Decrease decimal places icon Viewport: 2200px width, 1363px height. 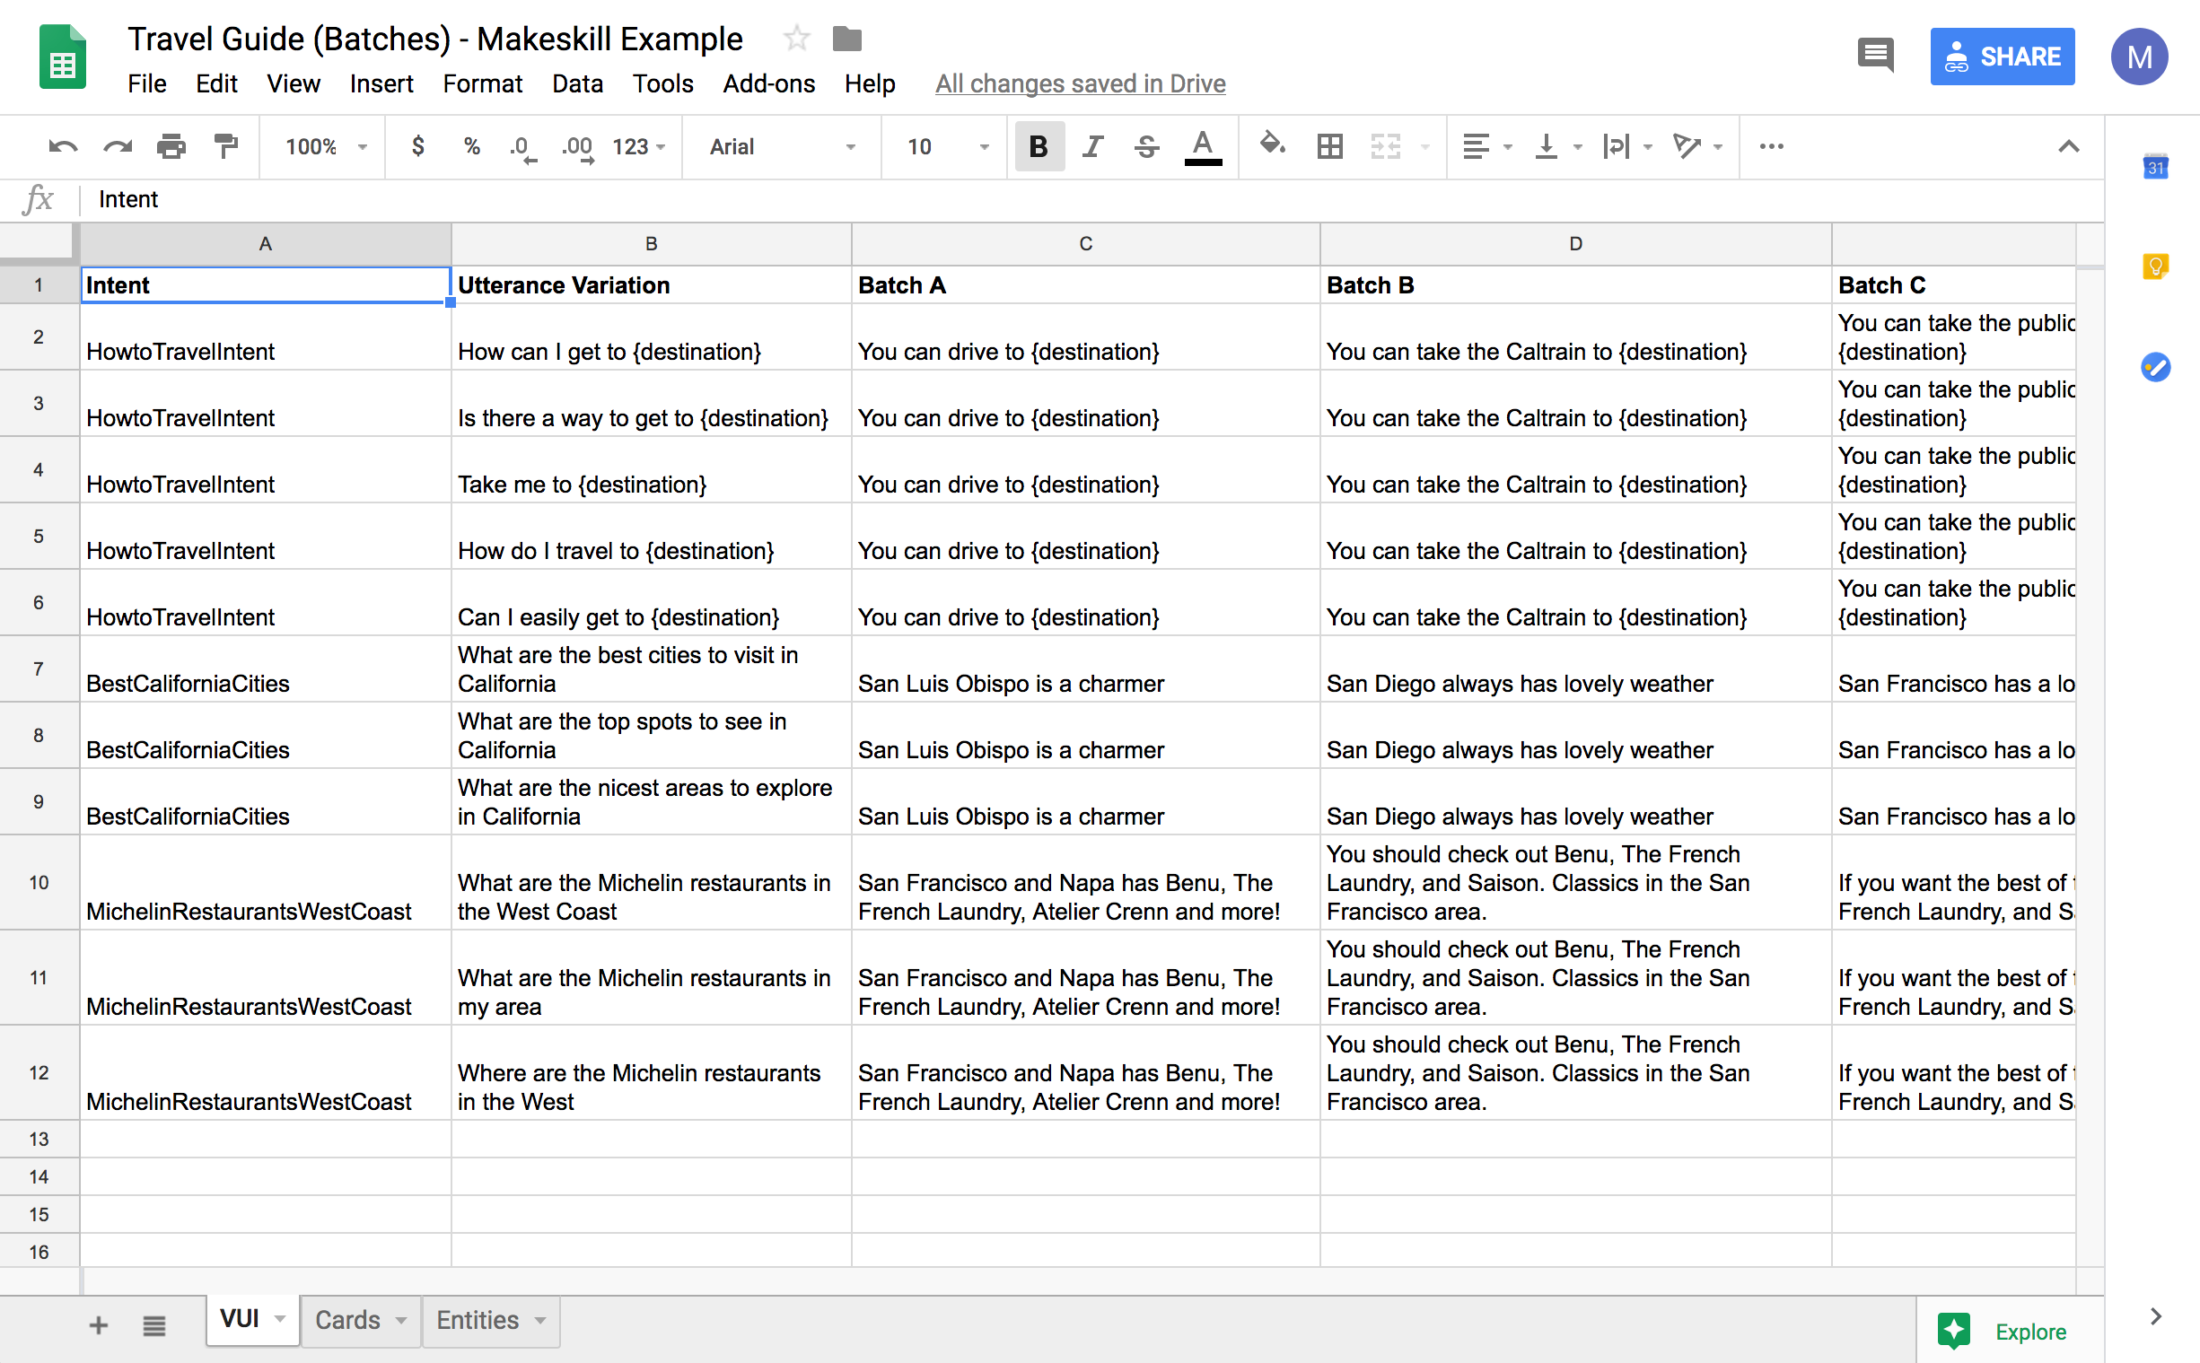point(523,148)
